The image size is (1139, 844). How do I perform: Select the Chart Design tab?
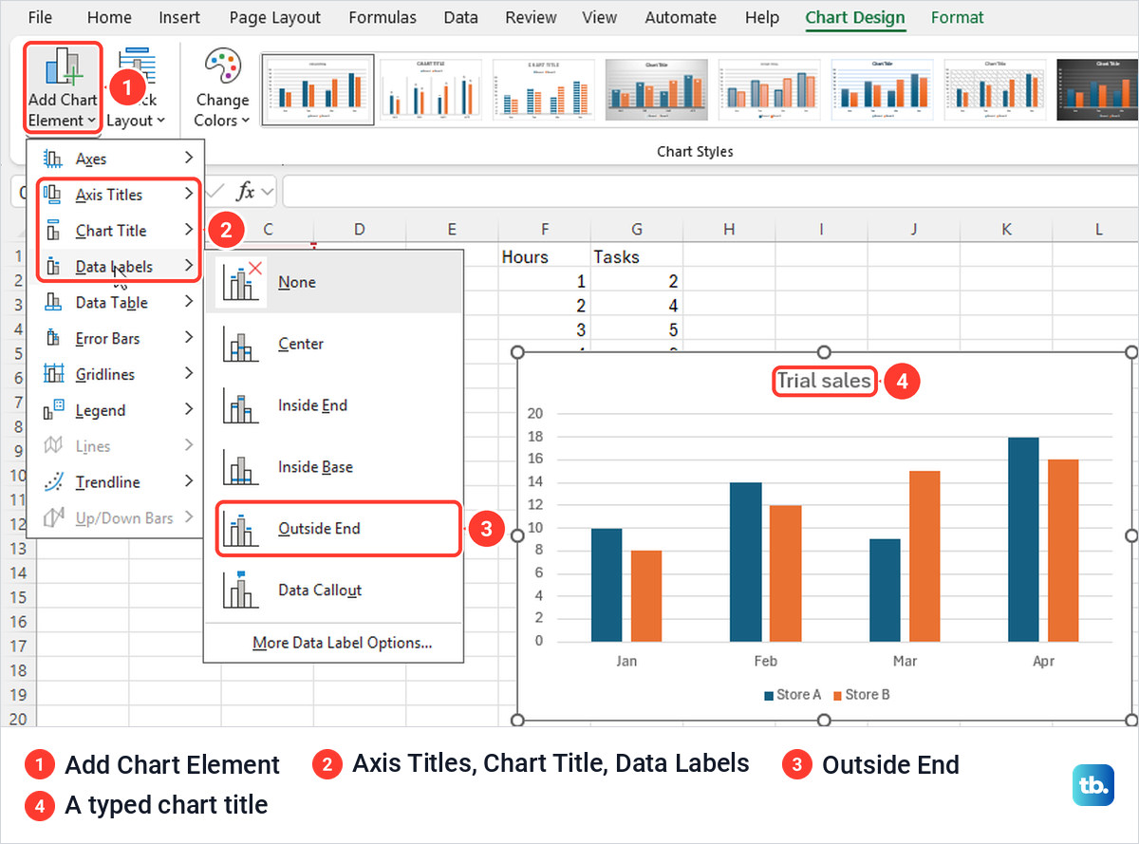855,17
